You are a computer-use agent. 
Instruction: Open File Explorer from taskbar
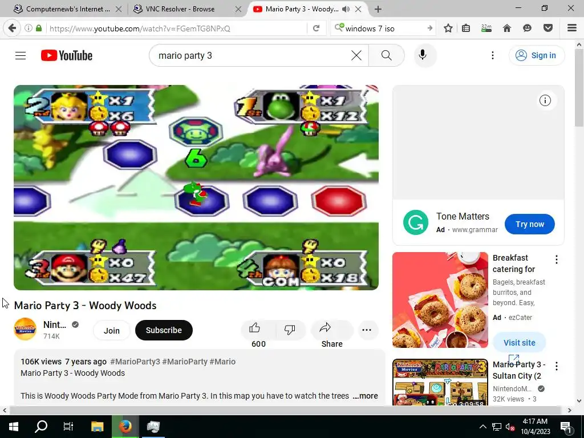coord(97,427)
